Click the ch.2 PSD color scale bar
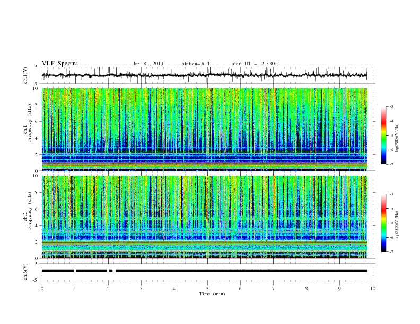Screen dimensions: 420x324 coord(384,223)
